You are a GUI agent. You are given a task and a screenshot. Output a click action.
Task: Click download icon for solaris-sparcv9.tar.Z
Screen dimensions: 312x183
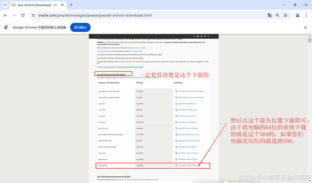pyautogui.click(x=176, y=134)
